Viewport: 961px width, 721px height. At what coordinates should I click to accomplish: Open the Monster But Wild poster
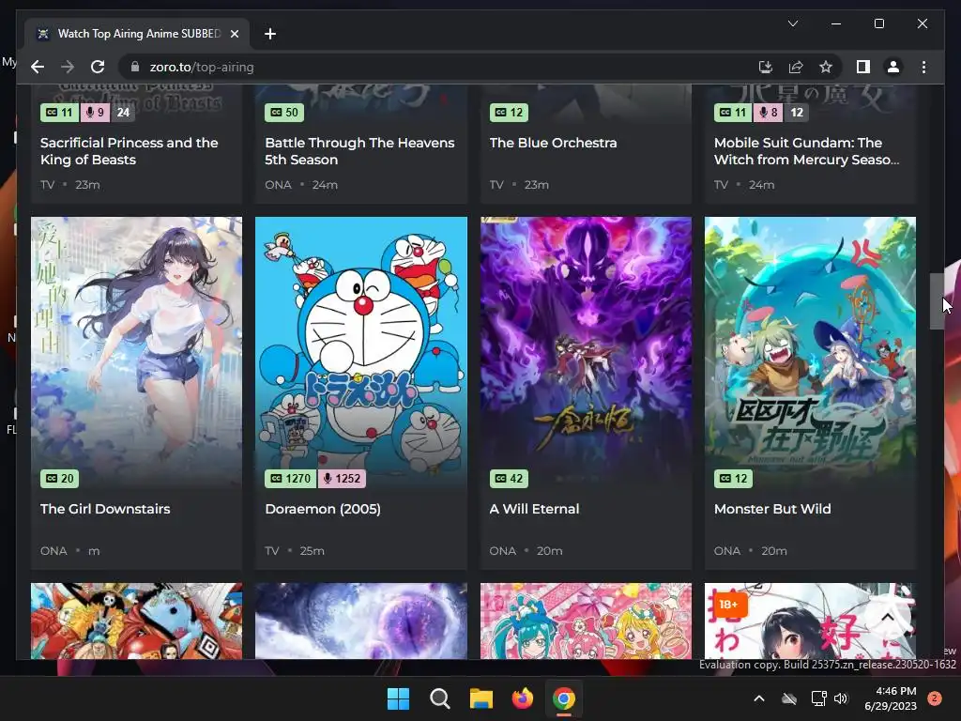point(810,351)
